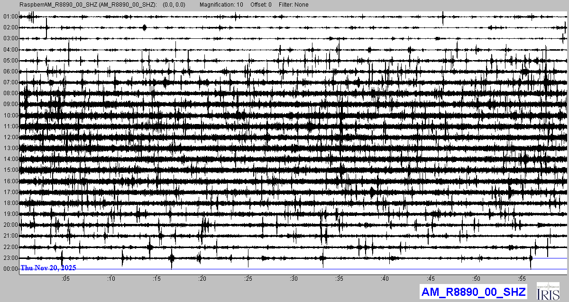The height and width of the screenshot is (302, 569).
Task: Click the 12:00 hour row label
Action: tap(10, 137)
